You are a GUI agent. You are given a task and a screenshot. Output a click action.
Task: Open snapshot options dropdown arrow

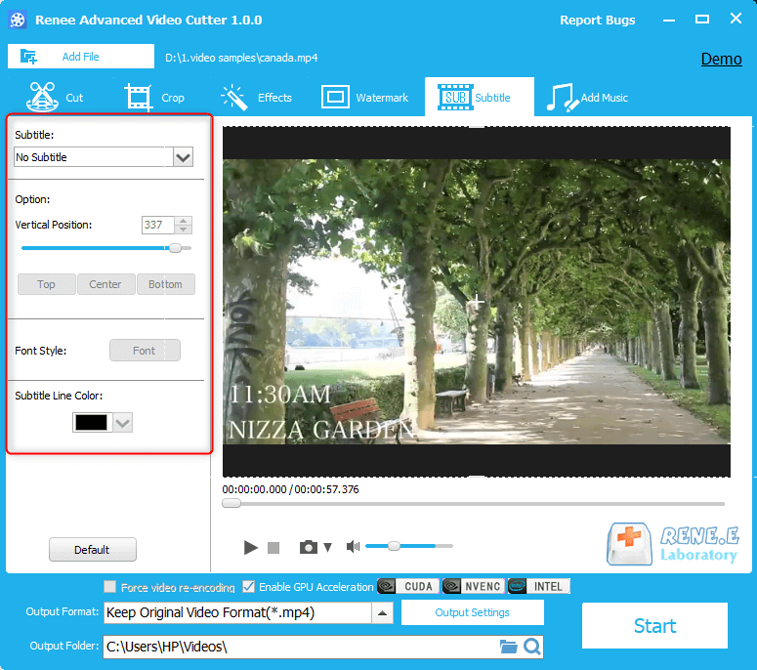(x=328, y=547)
